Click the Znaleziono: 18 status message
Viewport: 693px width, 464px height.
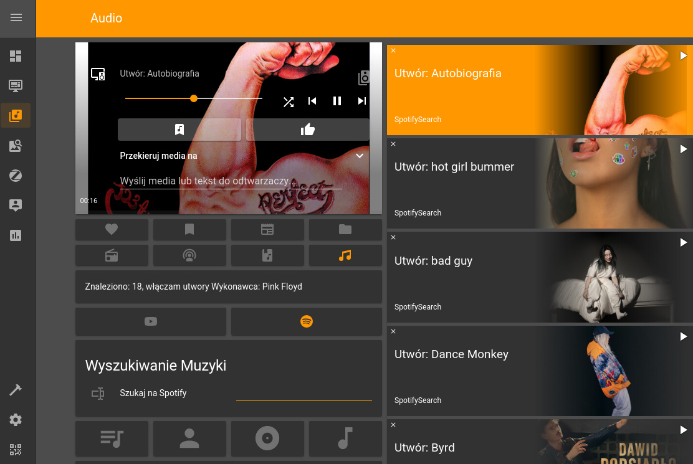(194, 286)
